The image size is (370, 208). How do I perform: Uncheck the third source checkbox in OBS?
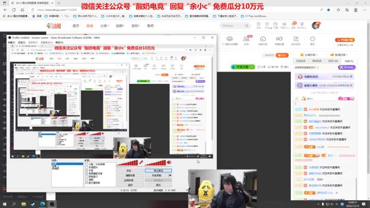pos(86,170)
